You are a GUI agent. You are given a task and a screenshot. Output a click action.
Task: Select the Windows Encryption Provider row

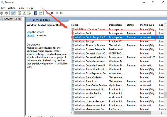(x=117, y=69)
